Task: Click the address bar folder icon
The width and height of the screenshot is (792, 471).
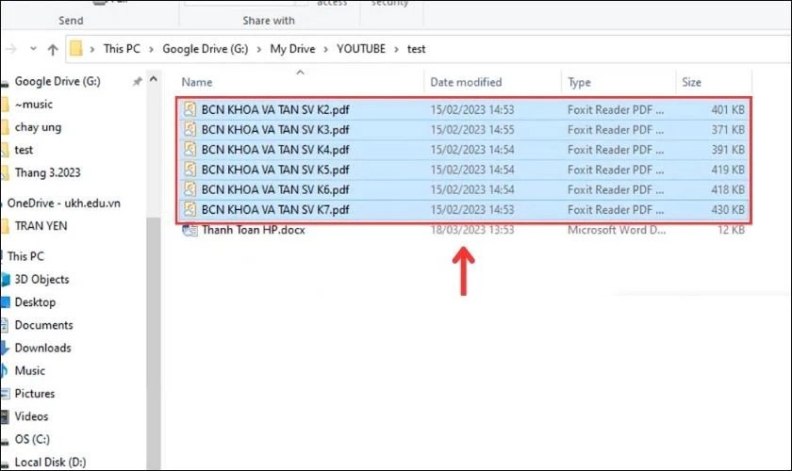Action: [75, 48]
